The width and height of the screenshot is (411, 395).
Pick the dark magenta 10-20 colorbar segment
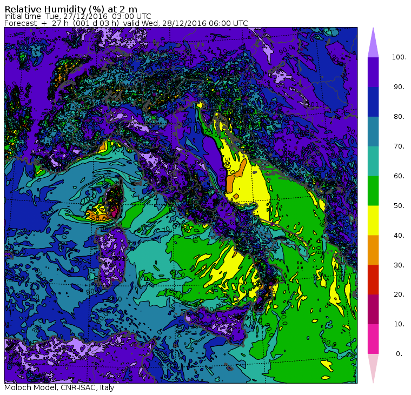pyautogui.click(x=373, y=309)
